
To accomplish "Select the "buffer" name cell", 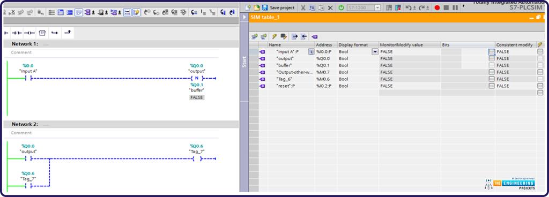I will click(x=291, y=65).
